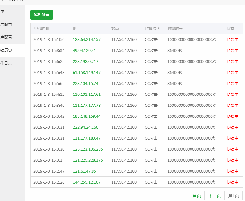
Task: Open IP link 111.177.177.78
Action: pos(87,105)
